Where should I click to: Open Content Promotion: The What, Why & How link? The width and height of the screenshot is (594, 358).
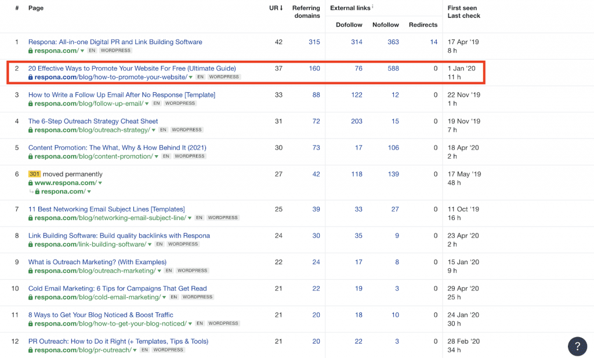[x=117, y=148]
